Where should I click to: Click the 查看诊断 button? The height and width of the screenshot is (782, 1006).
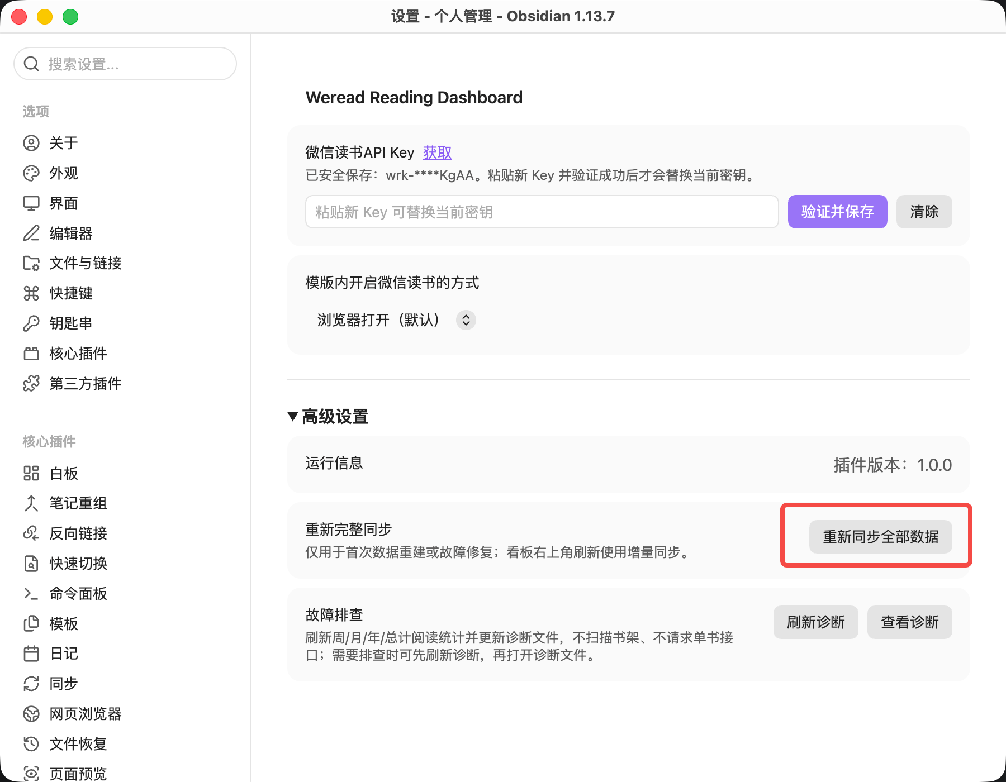[909, 622]
